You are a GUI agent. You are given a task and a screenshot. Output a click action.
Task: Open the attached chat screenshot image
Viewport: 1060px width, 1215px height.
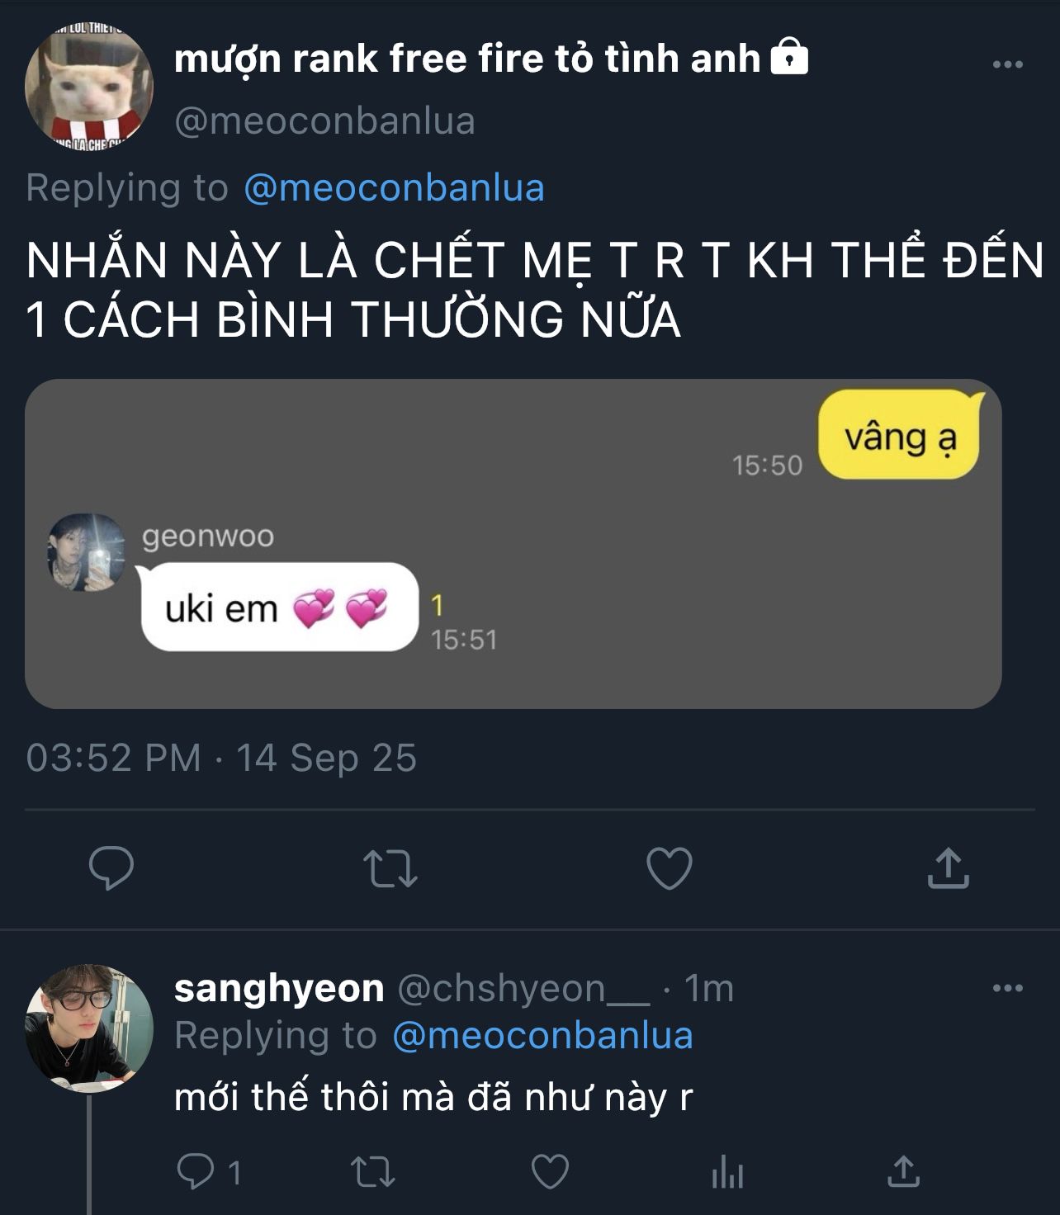click(x=513, y=543)
